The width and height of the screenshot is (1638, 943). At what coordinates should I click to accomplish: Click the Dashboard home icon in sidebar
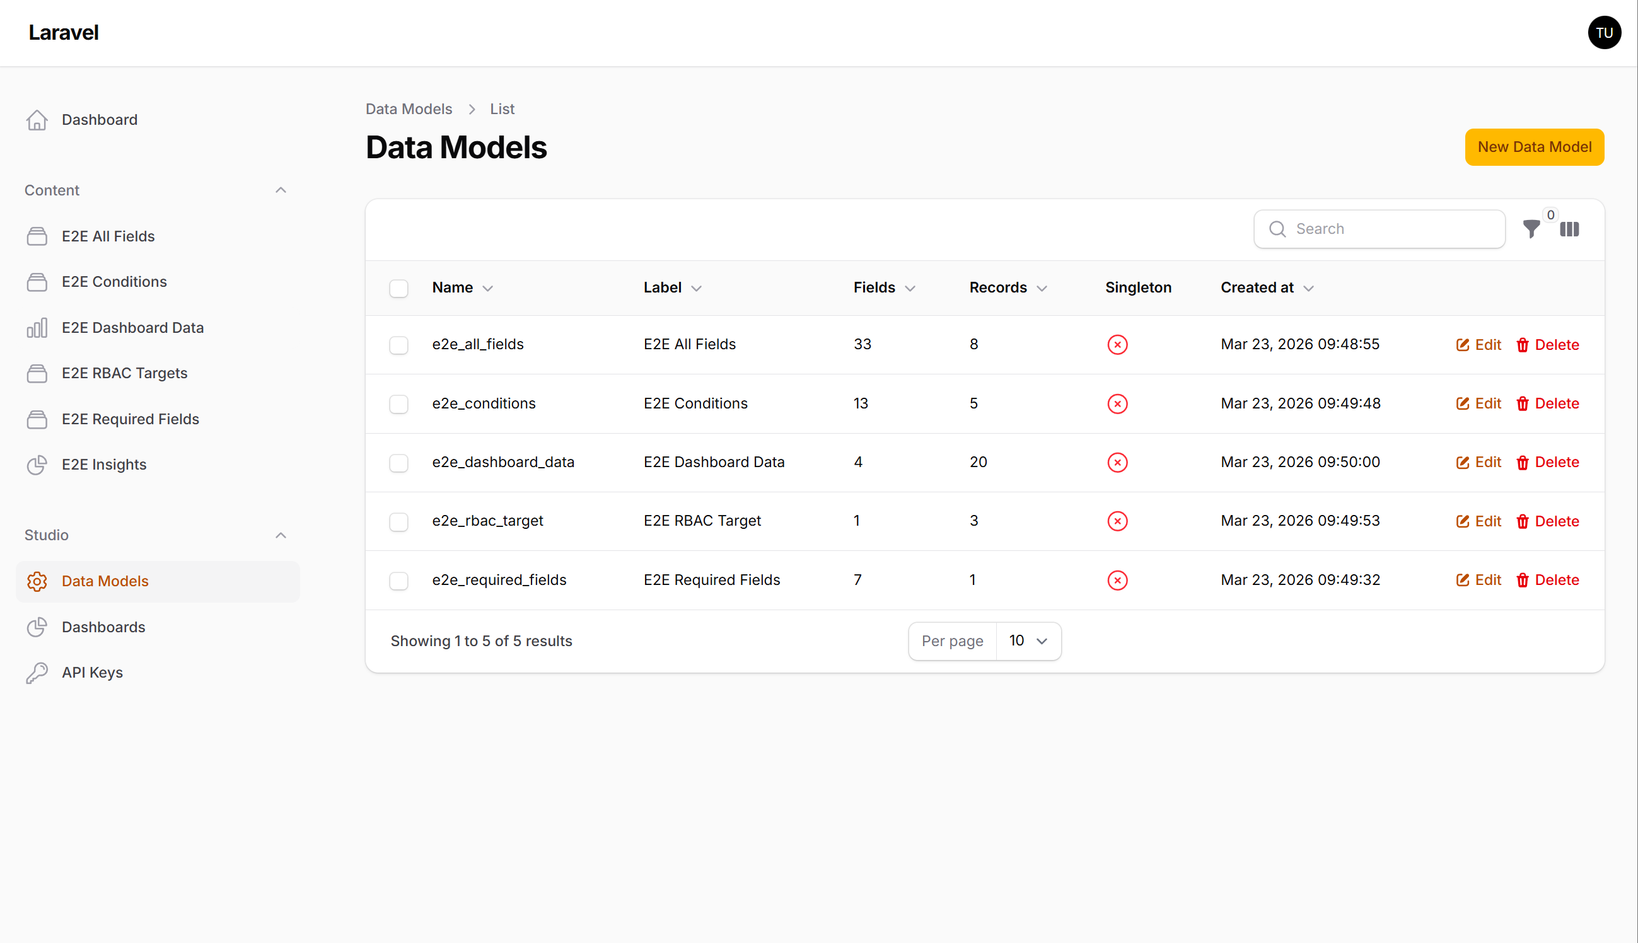[37, 120]
